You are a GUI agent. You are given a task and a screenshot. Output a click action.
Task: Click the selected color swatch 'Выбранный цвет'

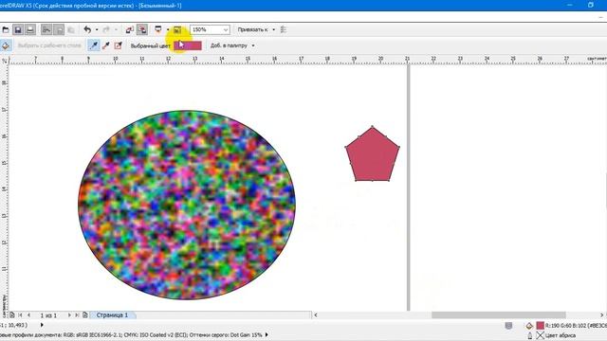tap(188, 45)
